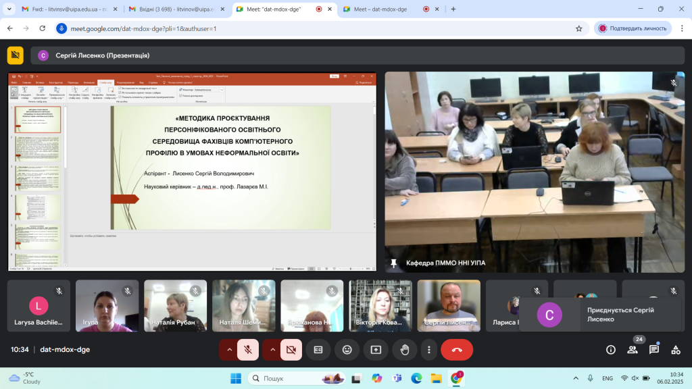Raise your hand in the meeting

(x=405, y=350)
